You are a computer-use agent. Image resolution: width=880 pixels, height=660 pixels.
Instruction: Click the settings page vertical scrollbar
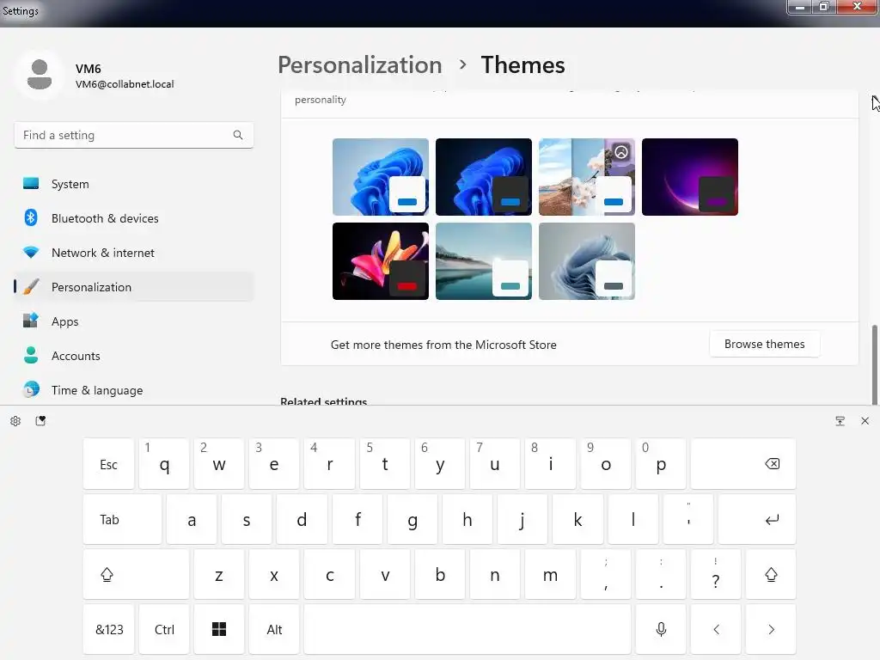point(874,364)
